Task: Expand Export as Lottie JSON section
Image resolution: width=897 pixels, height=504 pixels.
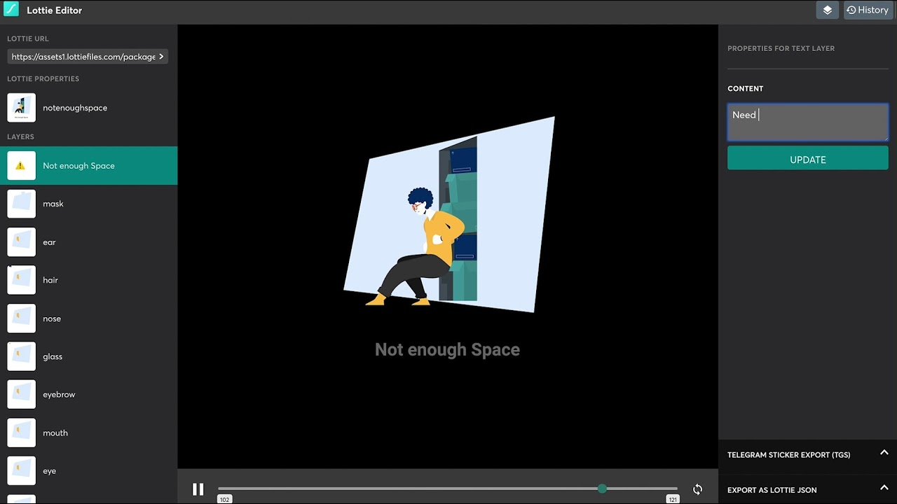Action: click(808, 489)
